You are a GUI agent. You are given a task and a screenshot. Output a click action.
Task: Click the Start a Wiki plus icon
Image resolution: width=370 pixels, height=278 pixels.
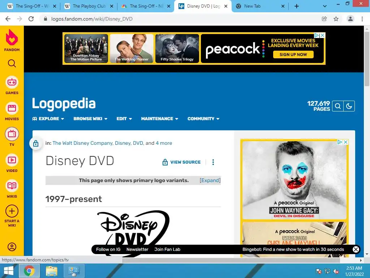pyautogui.click(x=12, y=211)
